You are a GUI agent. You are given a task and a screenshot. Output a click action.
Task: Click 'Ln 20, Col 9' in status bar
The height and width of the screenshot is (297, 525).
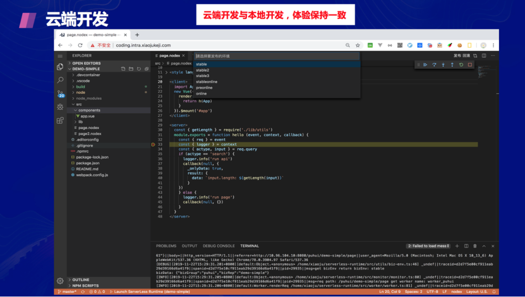point(390,292)
